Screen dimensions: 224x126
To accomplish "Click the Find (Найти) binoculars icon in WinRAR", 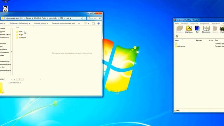I will [x=222, y=28].
